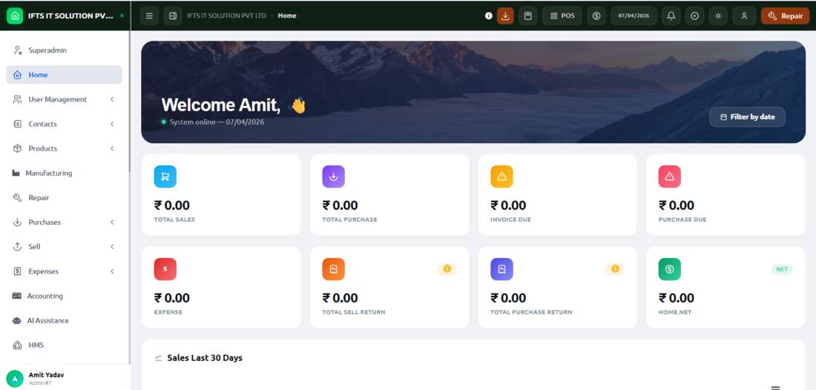
Task: Click the dollar coin icon in header
Action: pyautogui.click(x=596, y=16)
